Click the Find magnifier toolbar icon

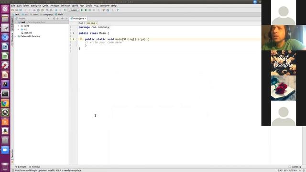(x=47, y=10)
